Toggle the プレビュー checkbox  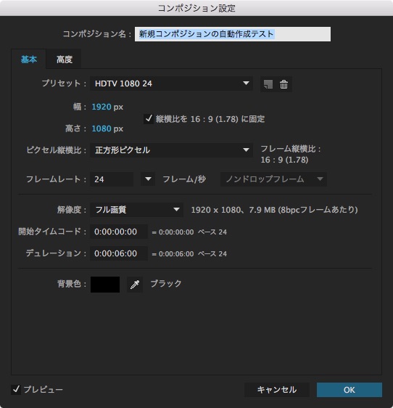click(16, 390)
